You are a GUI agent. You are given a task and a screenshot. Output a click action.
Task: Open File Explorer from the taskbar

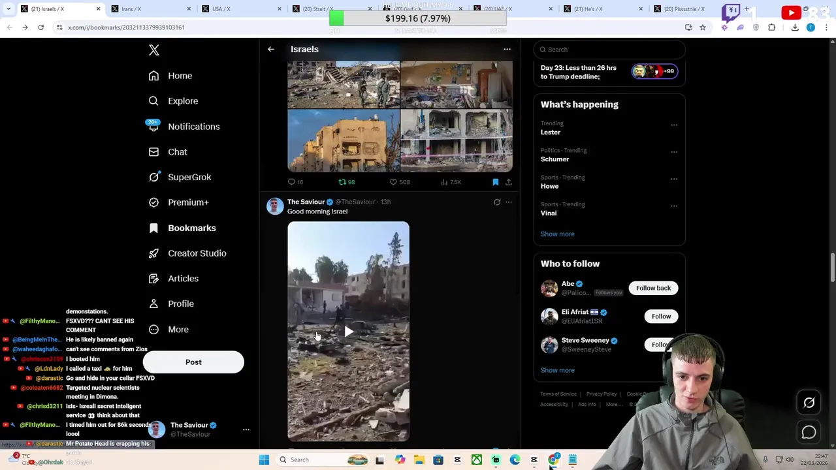(419, 460)
